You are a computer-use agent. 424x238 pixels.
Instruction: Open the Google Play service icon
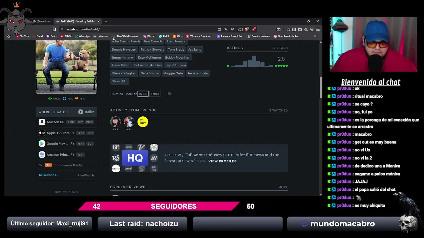pyautogui.click(x=42, y=144)
